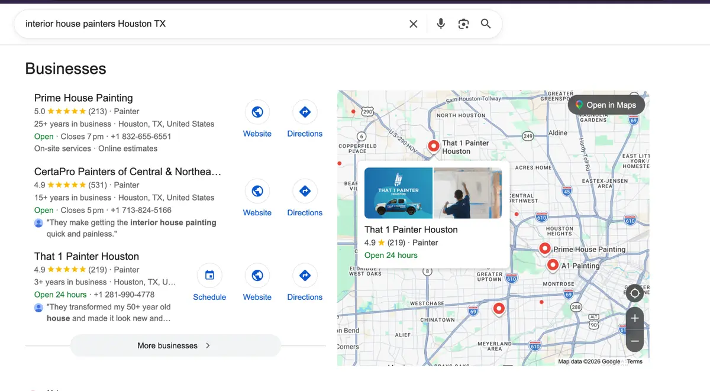This screenshot has height=391, width=710.
Task: Click the A1 Painting map label
Action: [580, 266]
